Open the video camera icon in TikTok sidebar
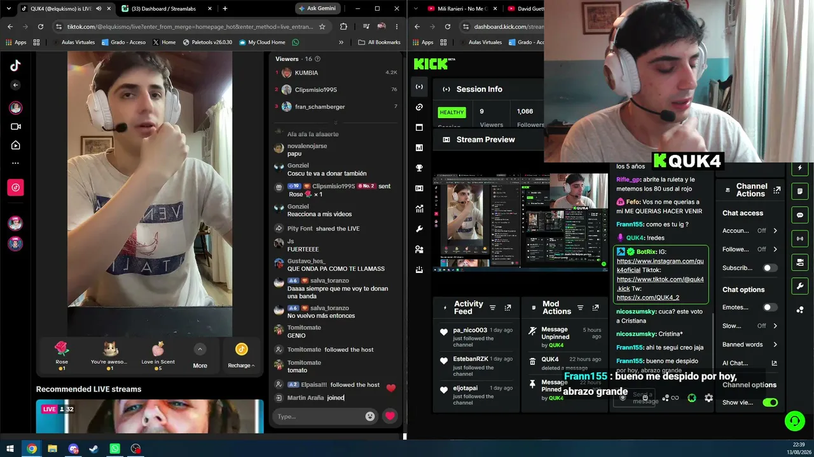This screenshot has width=814, height=457. click(16, 126)
